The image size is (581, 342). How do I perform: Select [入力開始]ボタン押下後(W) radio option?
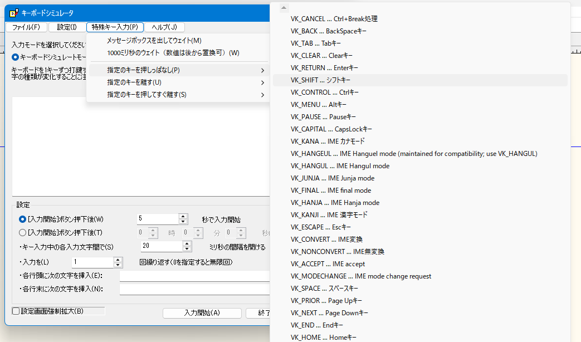pos(23,219)
